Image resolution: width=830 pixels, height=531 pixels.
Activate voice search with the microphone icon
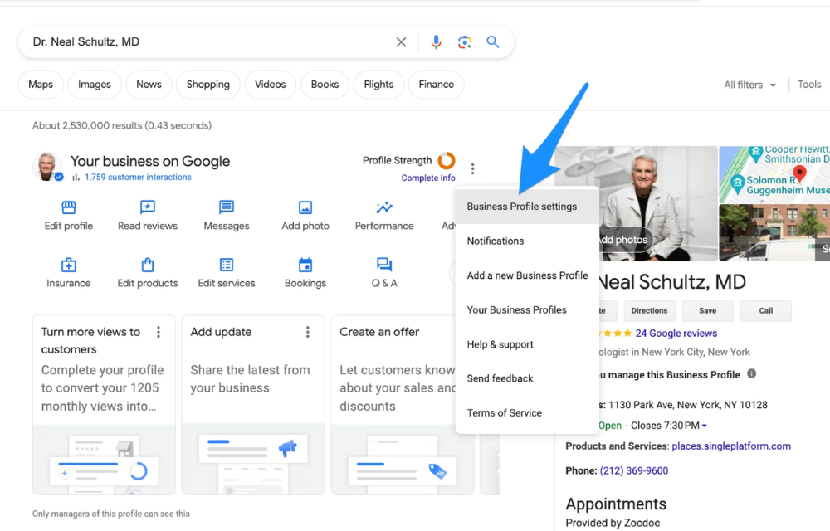point(437,41)
